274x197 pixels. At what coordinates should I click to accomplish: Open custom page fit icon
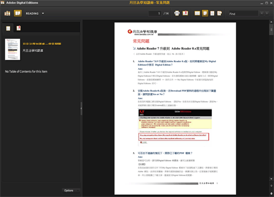point(220,13)
